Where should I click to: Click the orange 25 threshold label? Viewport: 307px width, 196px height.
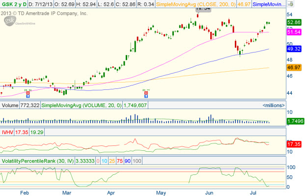[x=112, y=161]
